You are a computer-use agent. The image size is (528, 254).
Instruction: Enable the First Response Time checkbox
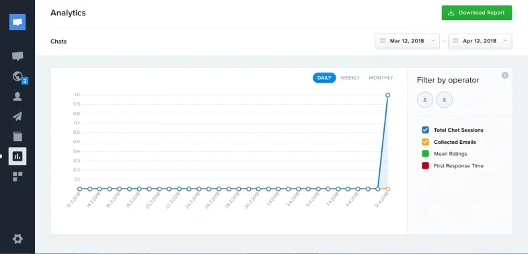(x=425, y=165)
